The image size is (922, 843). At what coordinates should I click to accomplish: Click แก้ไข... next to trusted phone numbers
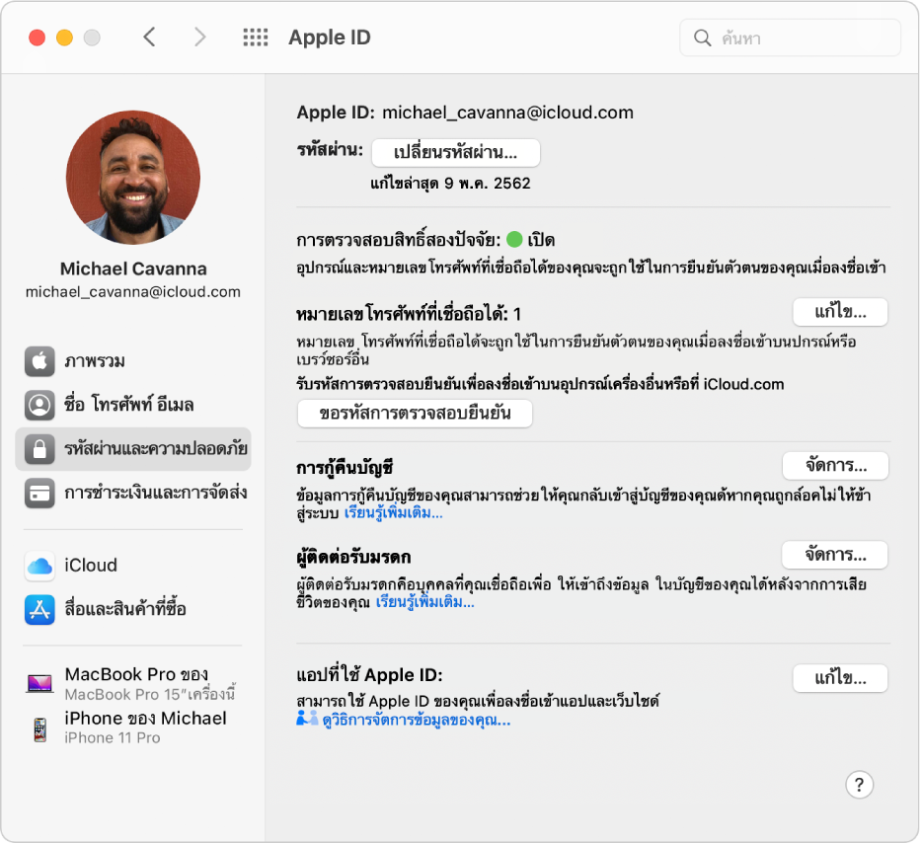click(840, 312)
